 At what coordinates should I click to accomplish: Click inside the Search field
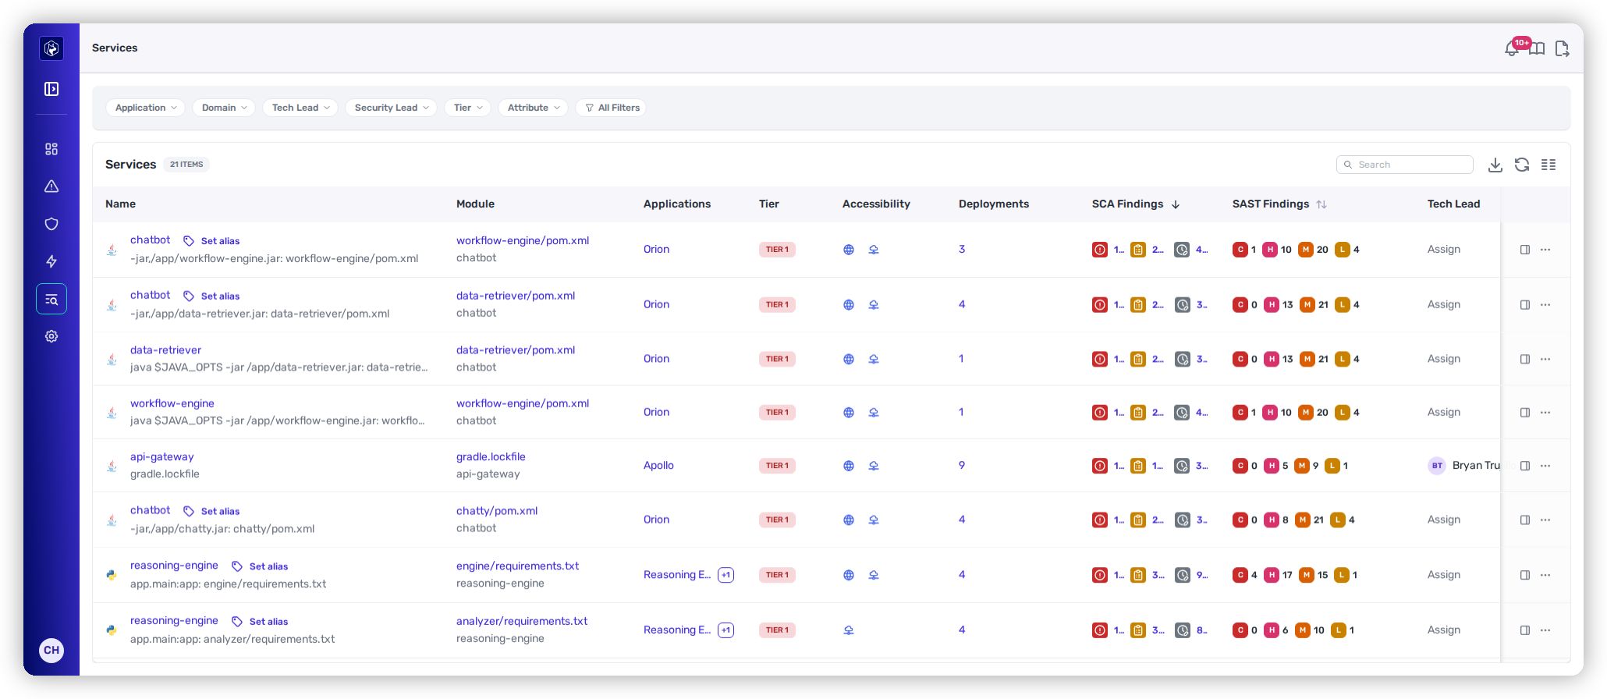(x=1405, y=165)
